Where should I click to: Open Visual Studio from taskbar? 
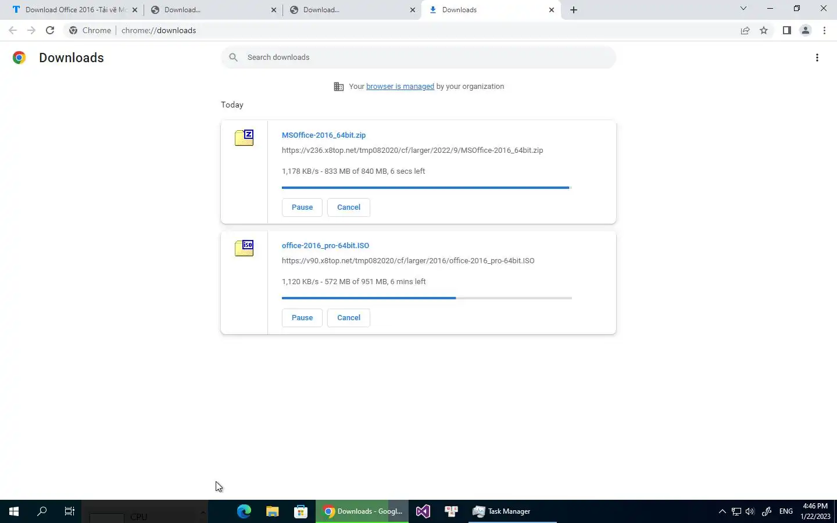(x=423, y=511)
